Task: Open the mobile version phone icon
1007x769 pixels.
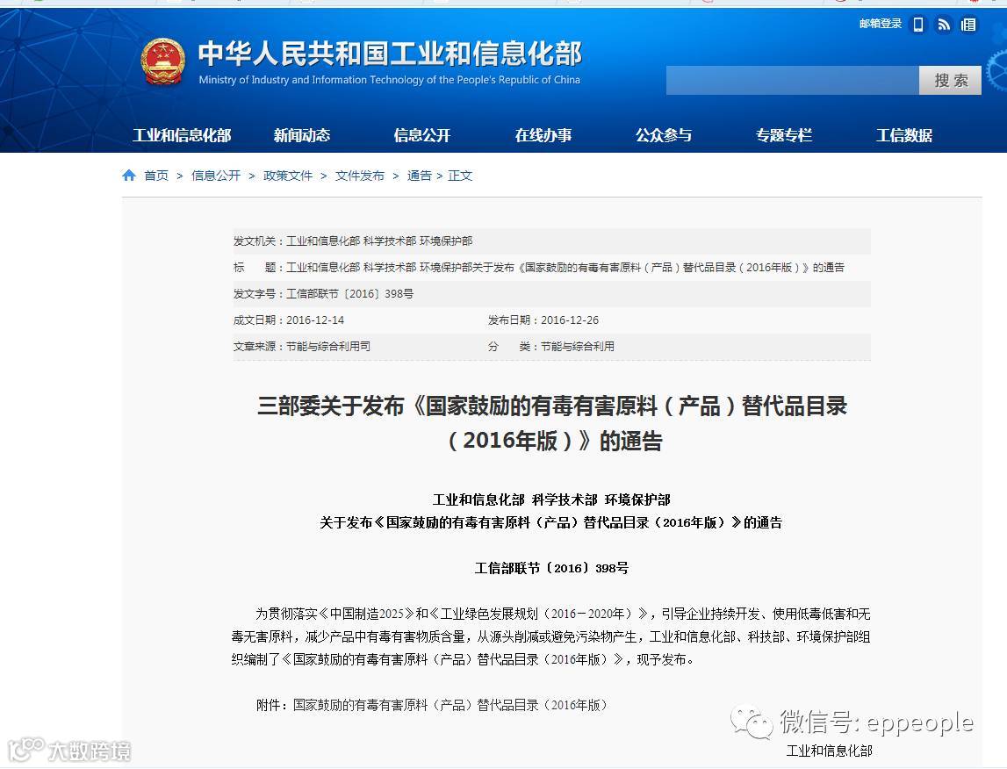Action: 918,25
